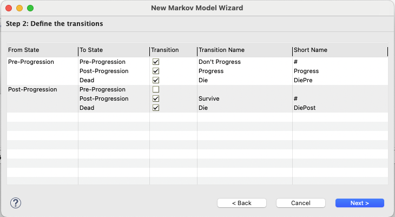Select the DiePre short name cell
The height and width of the screenshot is (217, 395).
coord(304,80)
